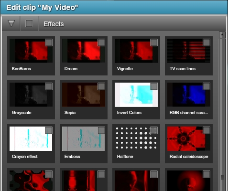The height and width of the screenshot is (191, 228).
Task: Select the Invert Colors effect thumbnail
Action: click(x=136, y=95)
